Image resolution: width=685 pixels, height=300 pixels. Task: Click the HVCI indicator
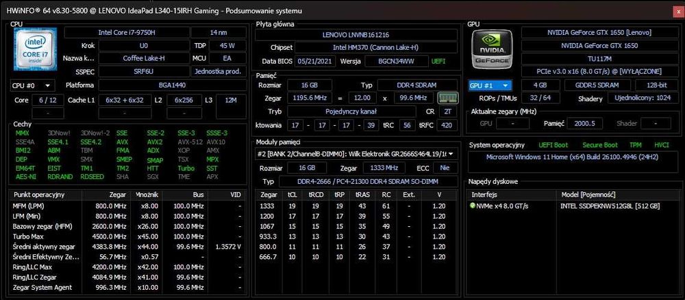(662, 145)
